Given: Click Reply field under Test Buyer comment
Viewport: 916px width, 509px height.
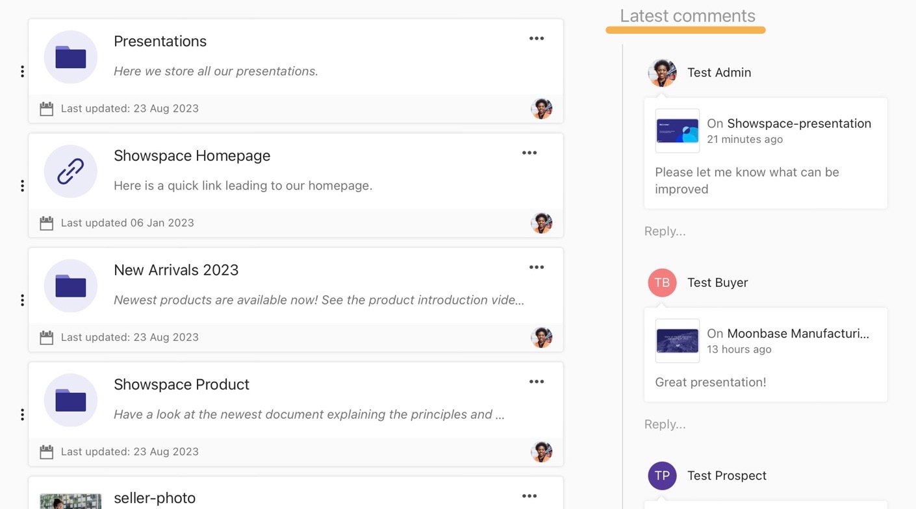Looking at the screenshot, I should click(x=665, y=424).
